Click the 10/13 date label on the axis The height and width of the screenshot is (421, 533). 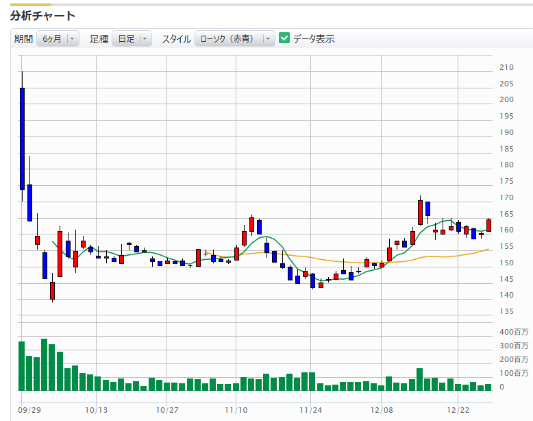point(97,410)
